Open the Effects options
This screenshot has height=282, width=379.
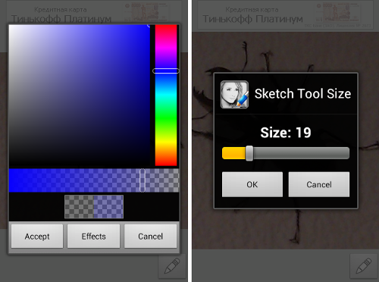point(93,237)
